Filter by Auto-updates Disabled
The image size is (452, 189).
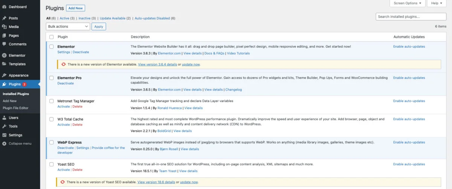[x=152, y=18]
